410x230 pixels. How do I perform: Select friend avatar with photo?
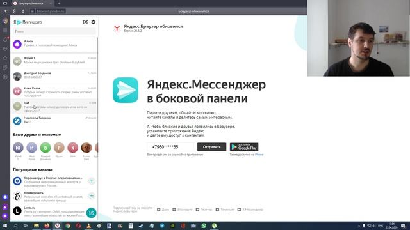pos(86,148)
